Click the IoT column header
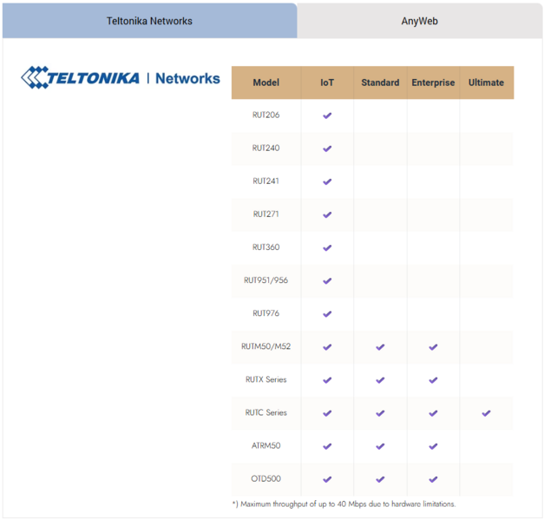The width and height of the screenshot is (544, 520). (327, 82)
